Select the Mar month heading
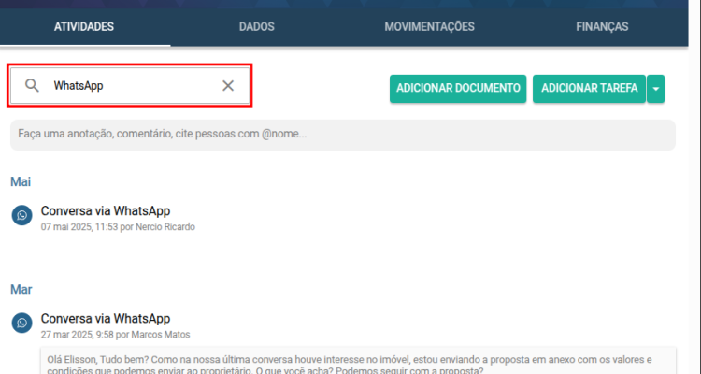701x374 pixels. tap(21, 290)
